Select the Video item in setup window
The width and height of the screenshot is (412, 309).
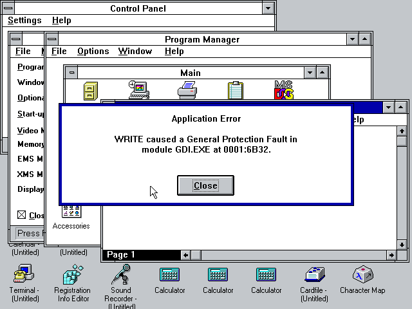(30, 130)
